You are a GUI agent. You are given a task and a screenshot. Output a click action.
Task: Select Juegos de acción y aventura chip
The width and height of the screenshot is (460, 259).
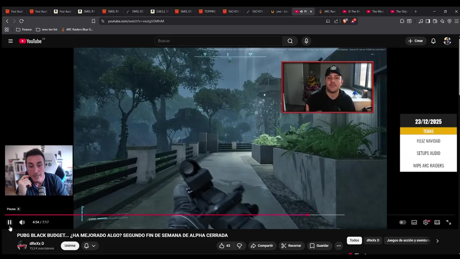click(x=408, y=240)
